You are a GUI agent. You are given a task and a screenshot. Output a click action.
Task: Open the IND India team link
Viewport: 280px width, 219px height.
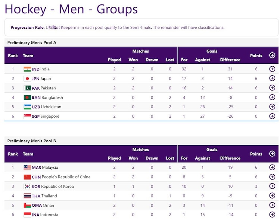(x=41, y=69)
